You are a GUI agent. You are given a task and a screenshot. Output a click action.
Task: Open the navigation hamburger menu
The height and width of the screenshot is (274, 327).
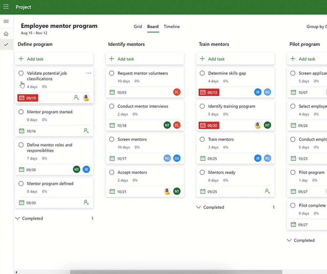click(x=6, y=21)
